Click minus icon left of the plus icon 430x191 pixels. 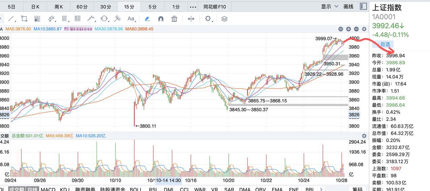[x=341, y=29]
